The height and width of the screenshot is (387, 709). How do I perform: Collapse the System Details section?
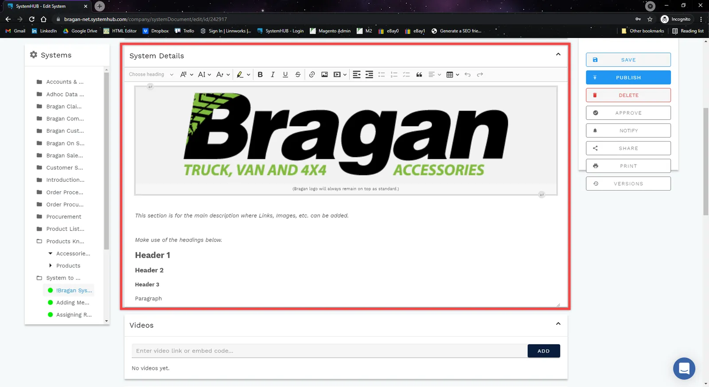[558, 54]
